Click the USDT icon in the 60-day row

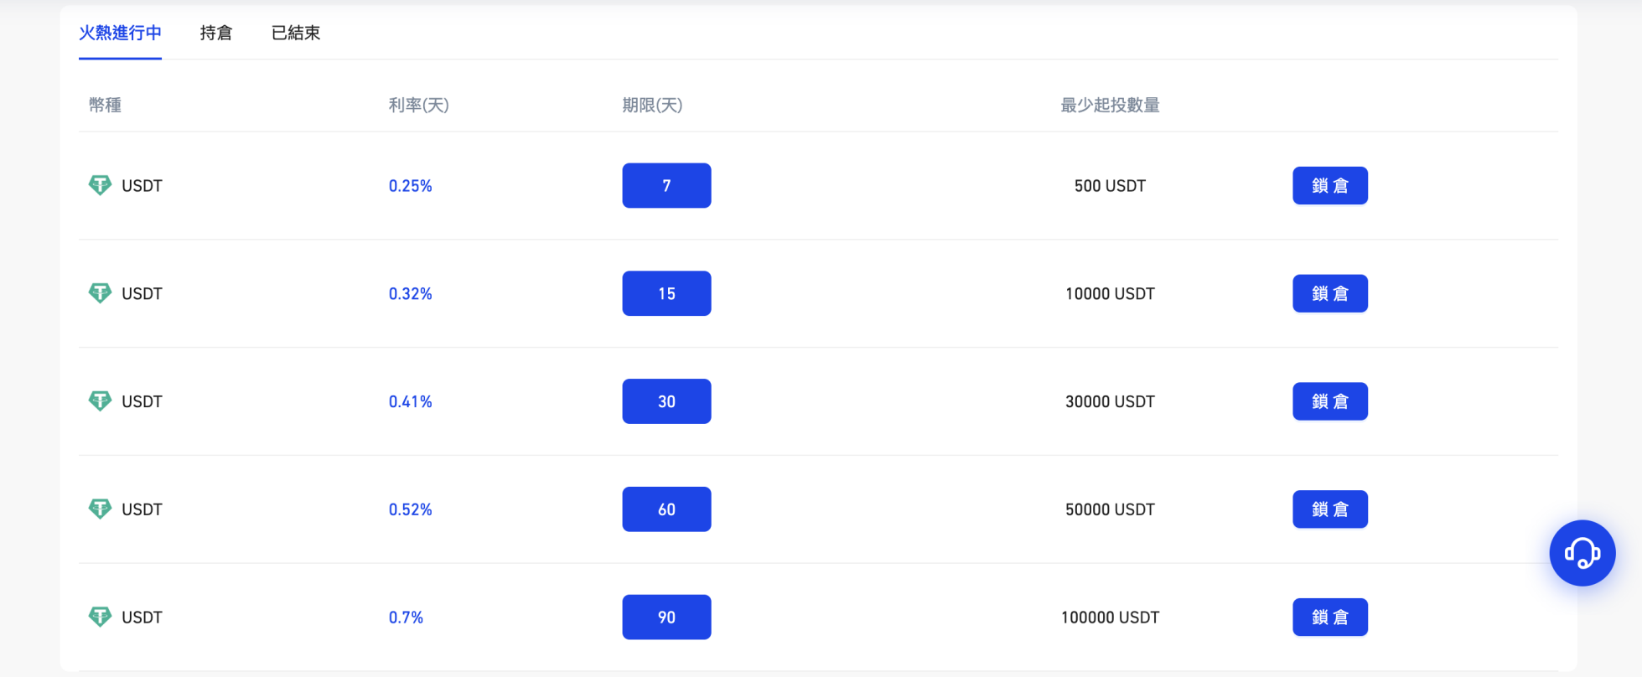pos(100,509)
